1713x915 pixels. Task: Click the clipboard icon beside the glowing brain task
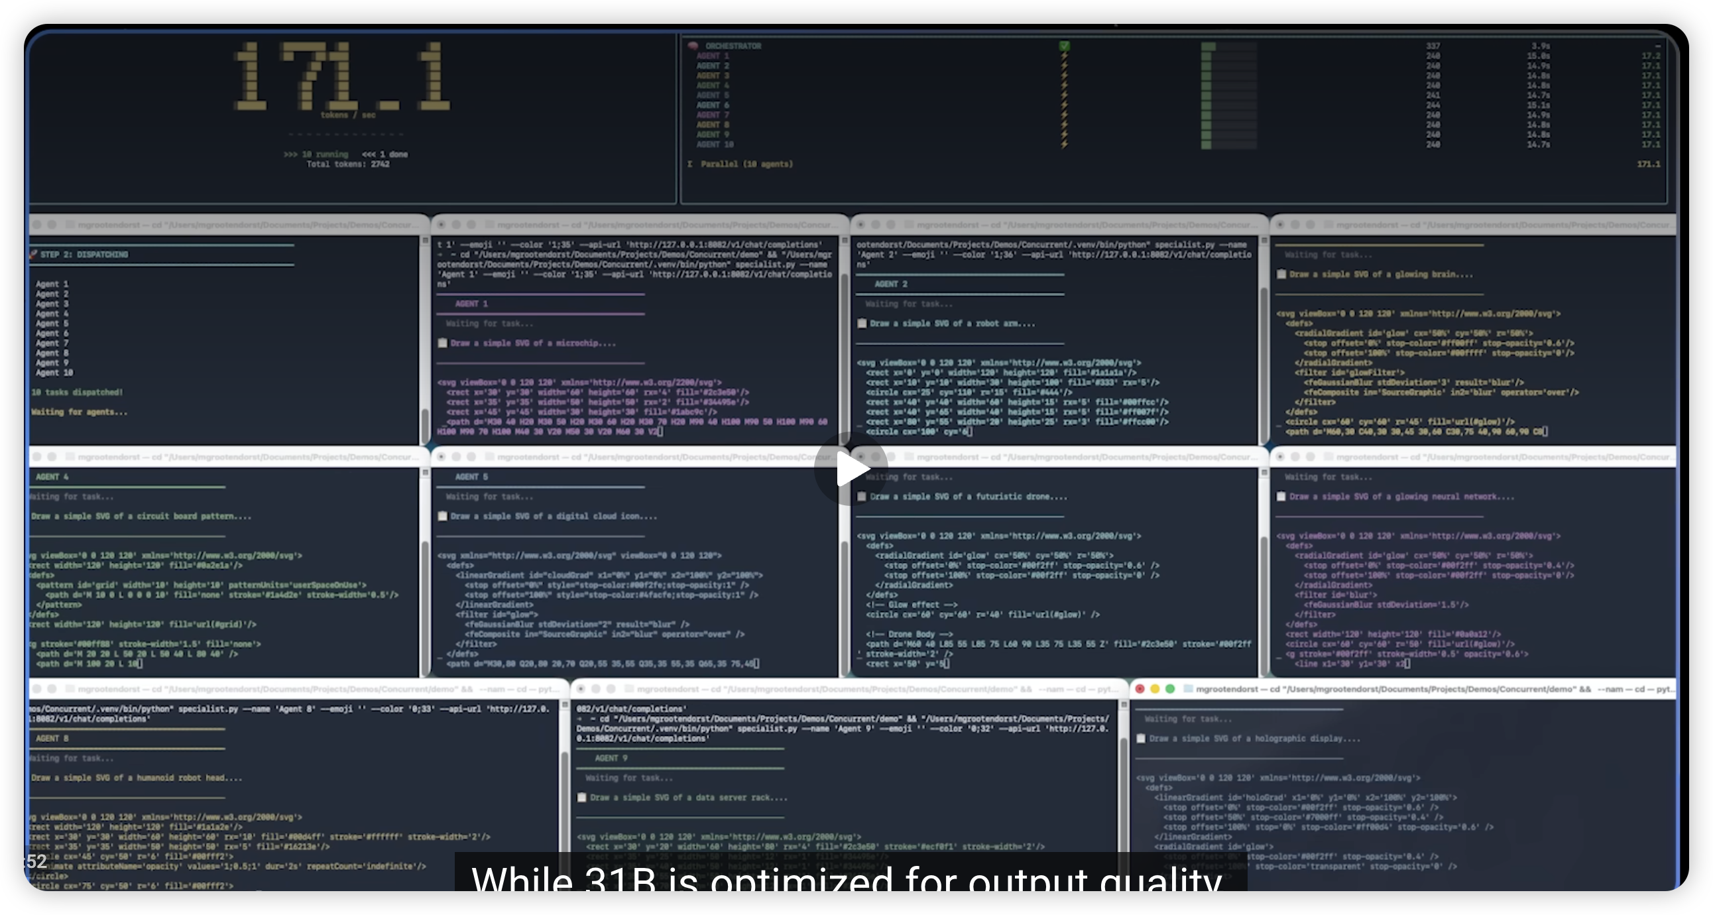pyautogui.click(x=1281, y=274)
